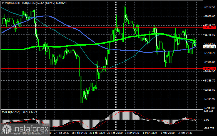Click the 64358.70 price axis label
The height and width of the screenshot is (136, 217).
pyautogui.click(x=210, y=80)
